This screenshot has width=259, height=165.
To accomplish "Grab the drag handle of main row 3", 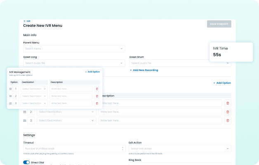I will pos(25,120).
